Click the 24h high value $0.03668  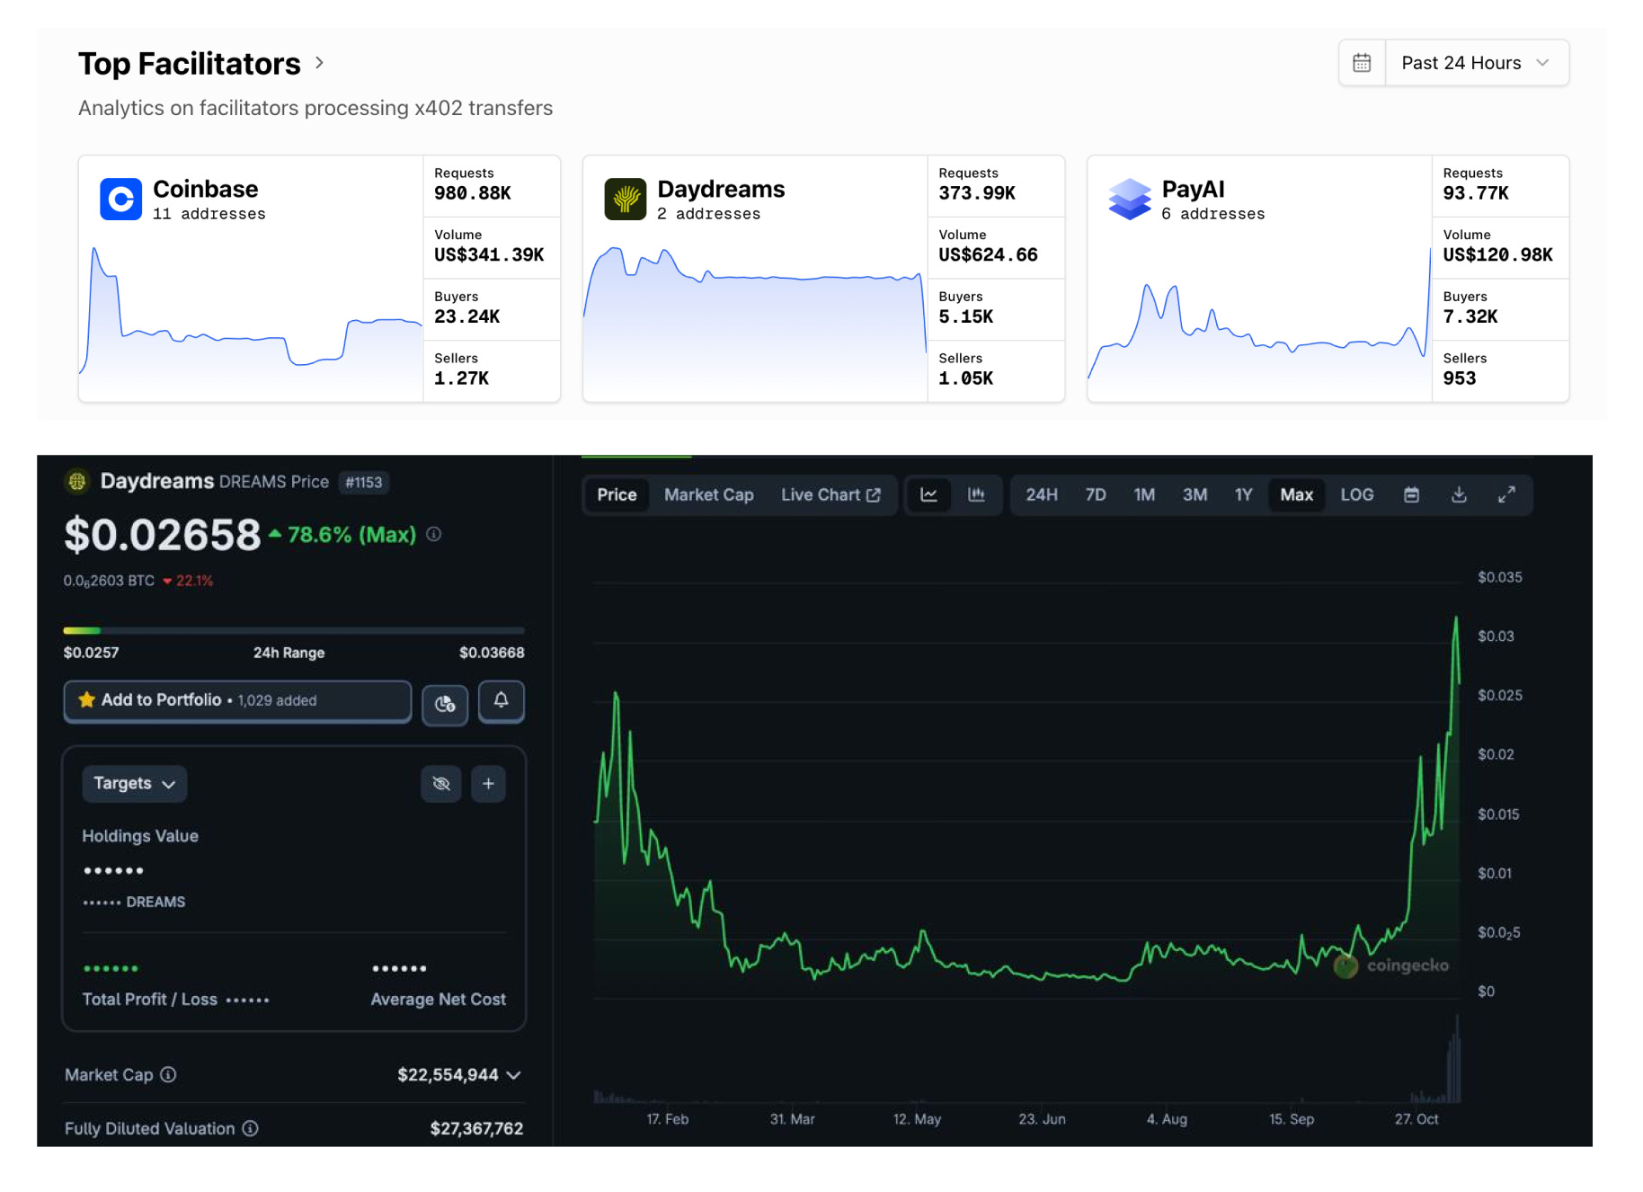click(492, 653)
